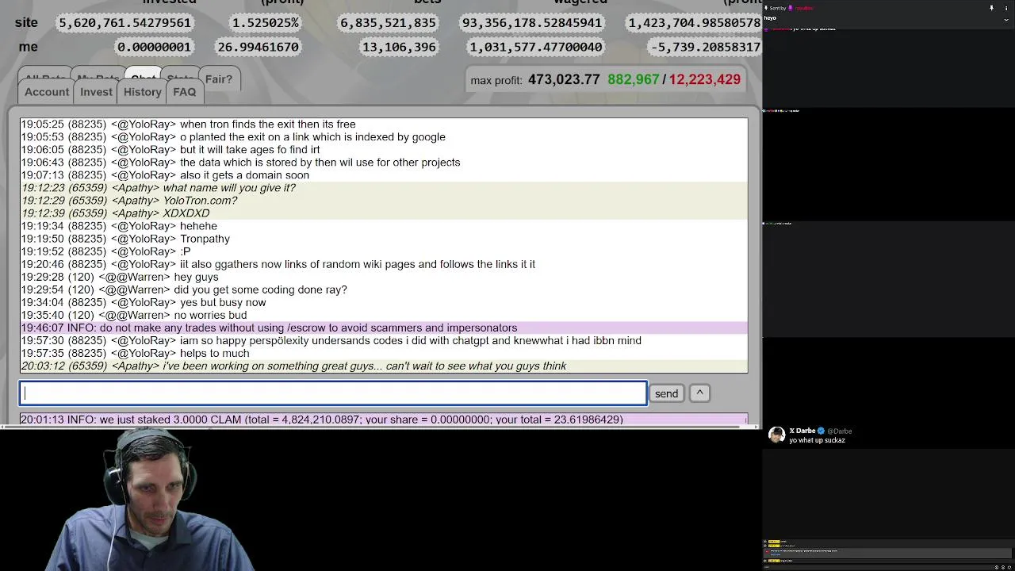Click the red 12,223,429 count

[x=704, y=79]
